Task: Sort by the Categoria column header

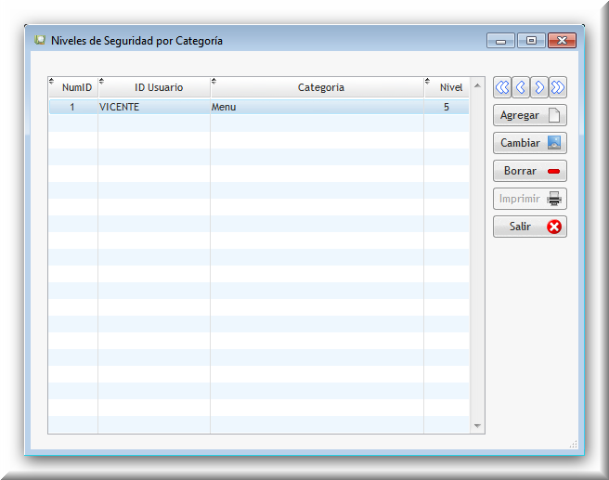Action: click(x=317, y=87)
